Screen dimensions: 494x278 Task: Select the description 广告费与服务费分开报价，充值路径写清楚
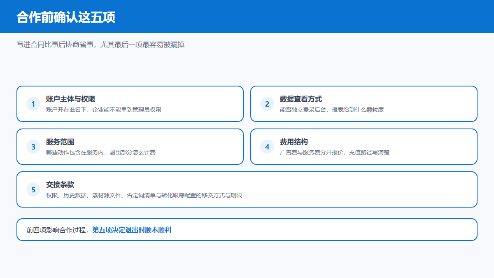tap(335, 152)
